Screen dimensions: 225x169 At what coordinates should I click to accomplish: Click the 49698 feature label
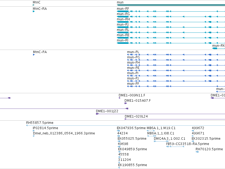click(x=123, y=144)
